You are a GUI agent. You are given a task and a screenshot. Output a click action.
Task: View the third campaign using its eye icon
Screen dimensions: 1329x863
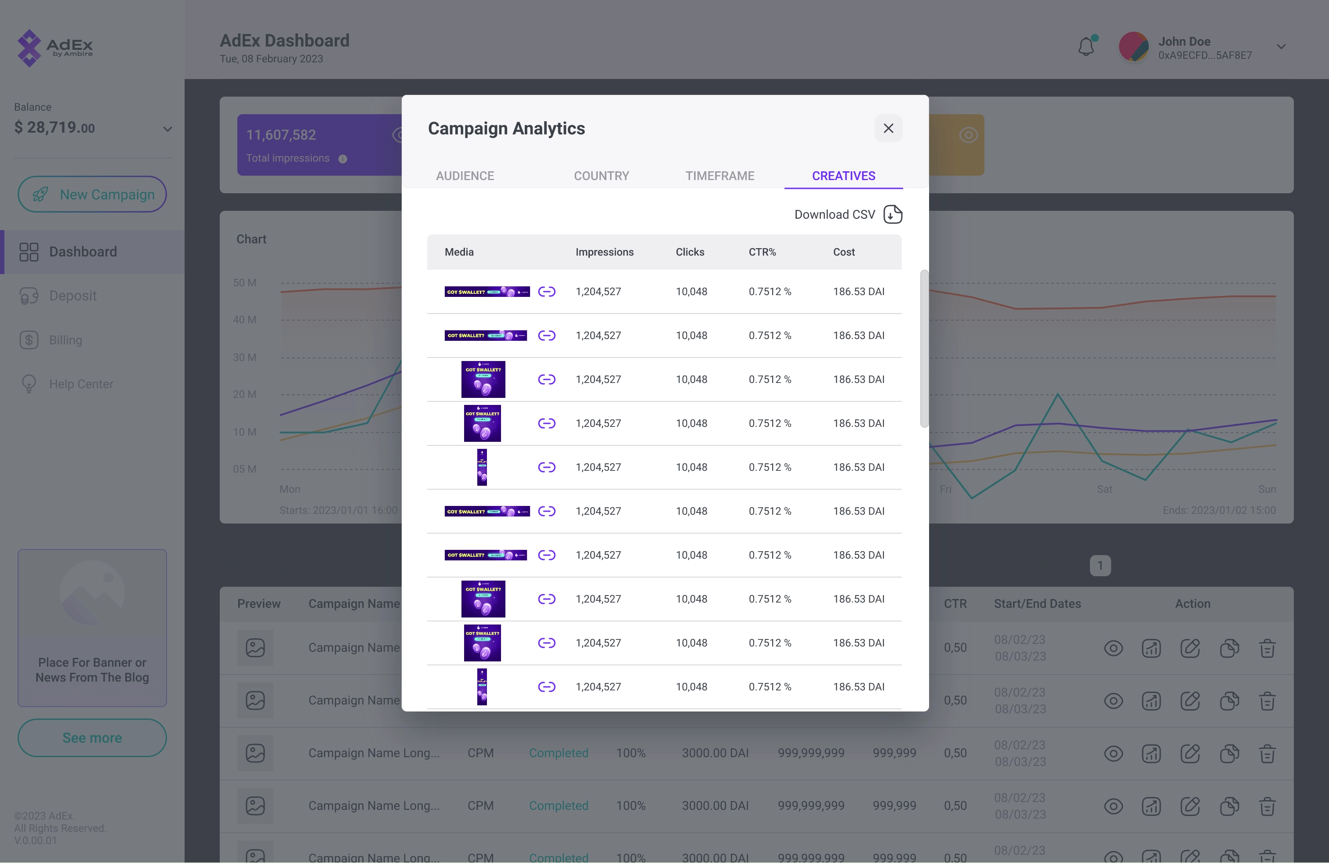(x=1113, y=754)
